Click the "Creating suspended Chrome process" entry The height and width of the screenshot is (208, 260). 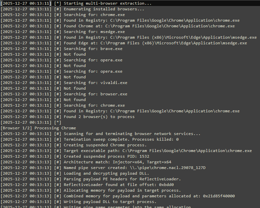(105, 145)
